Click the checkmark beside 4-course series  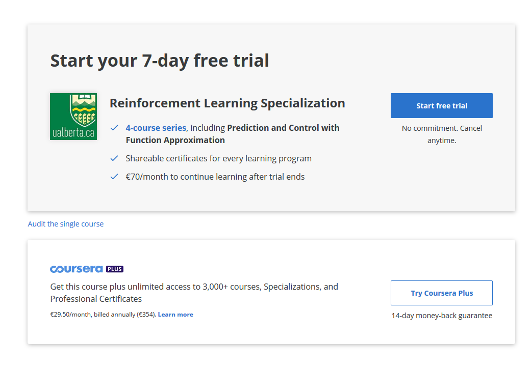coord(114,128)
